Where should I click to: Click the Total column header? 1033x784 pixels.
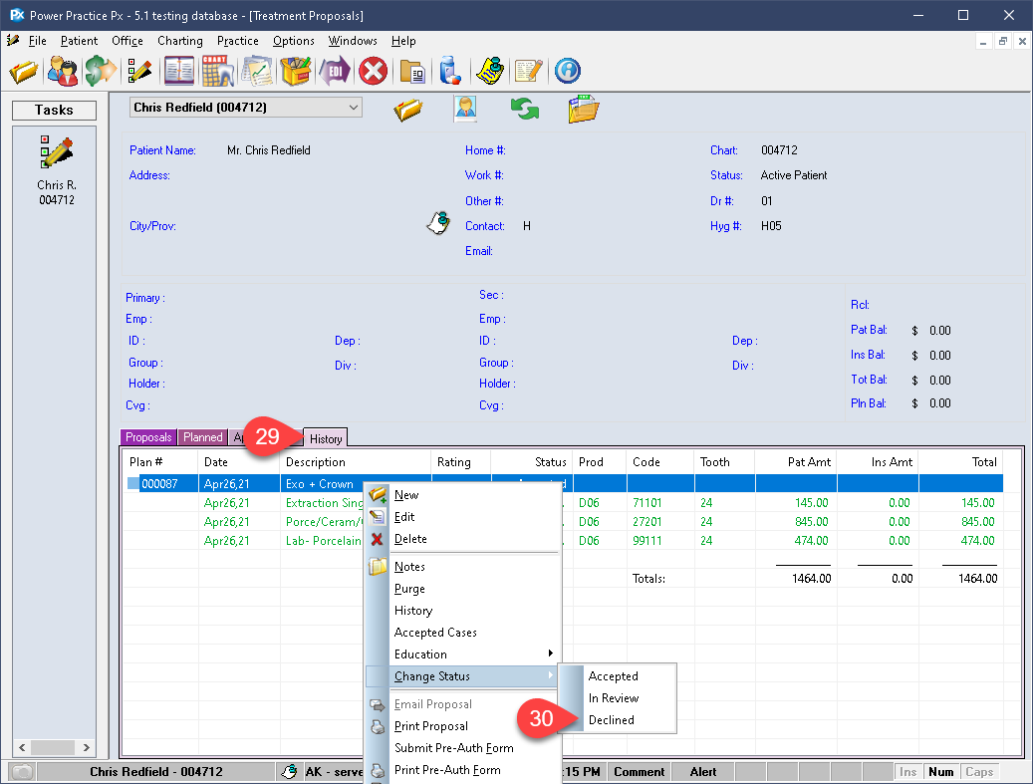point(960,462)
